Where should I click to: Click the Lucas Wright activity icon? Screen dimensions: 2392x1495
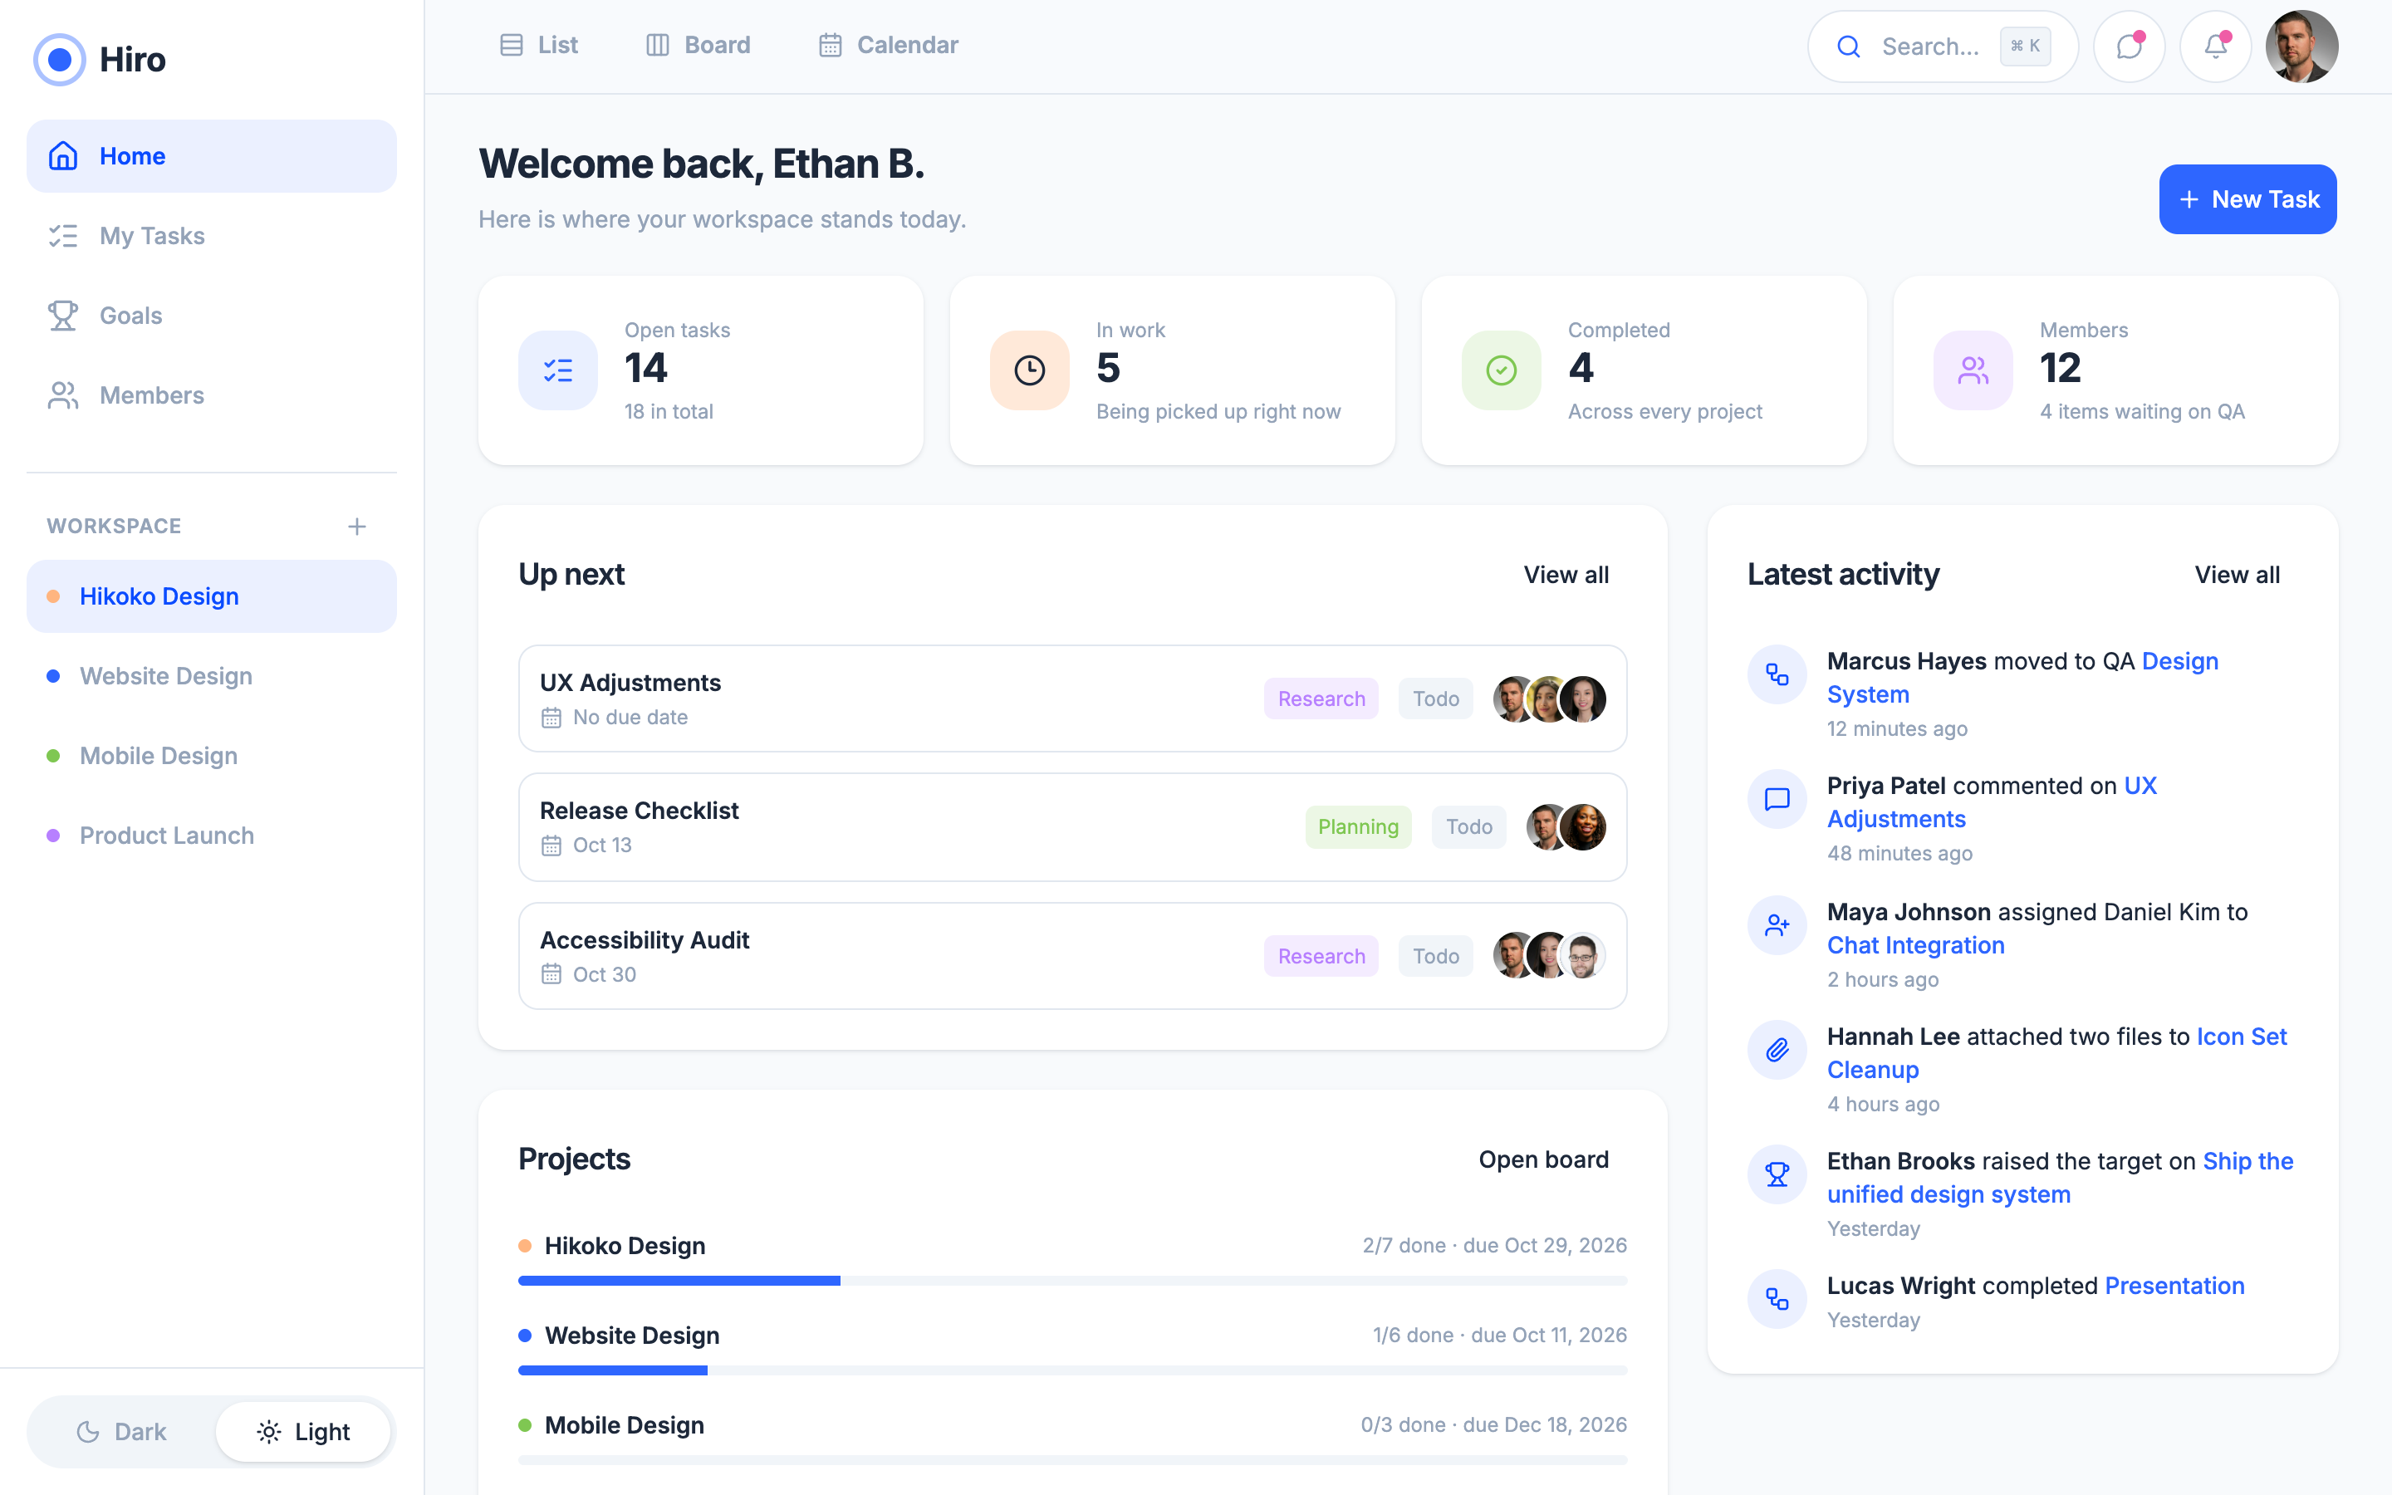1777,1299
